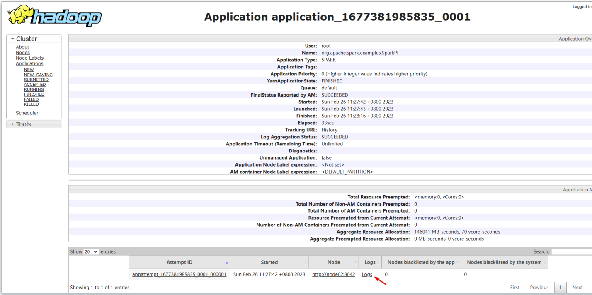Open the Node Labels link
Screen dimensions: 592x295
click(29, 58)
